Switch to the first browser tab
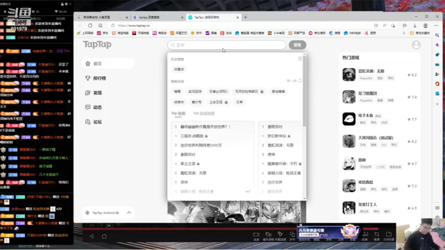Image resolution: width=445 pixels, height=250 pixels. coord(102,17)
